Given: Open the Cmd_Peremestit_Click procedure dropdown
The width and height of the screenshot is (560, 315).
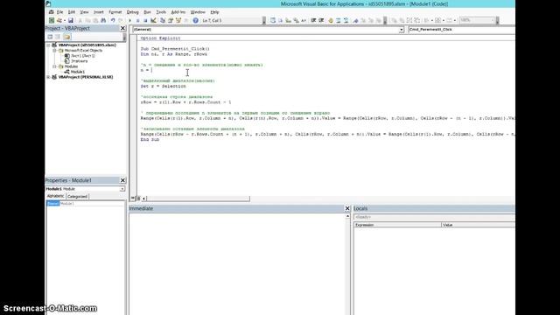Looking at the screenshot, I should 462,30.
